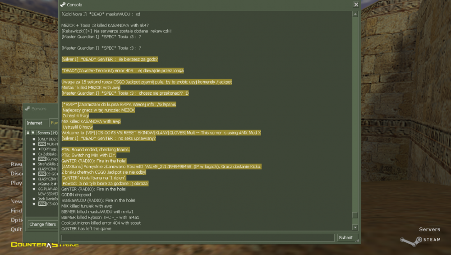Close the Console window
This screenshot has width=451, height=255.
tap(356, 5)
